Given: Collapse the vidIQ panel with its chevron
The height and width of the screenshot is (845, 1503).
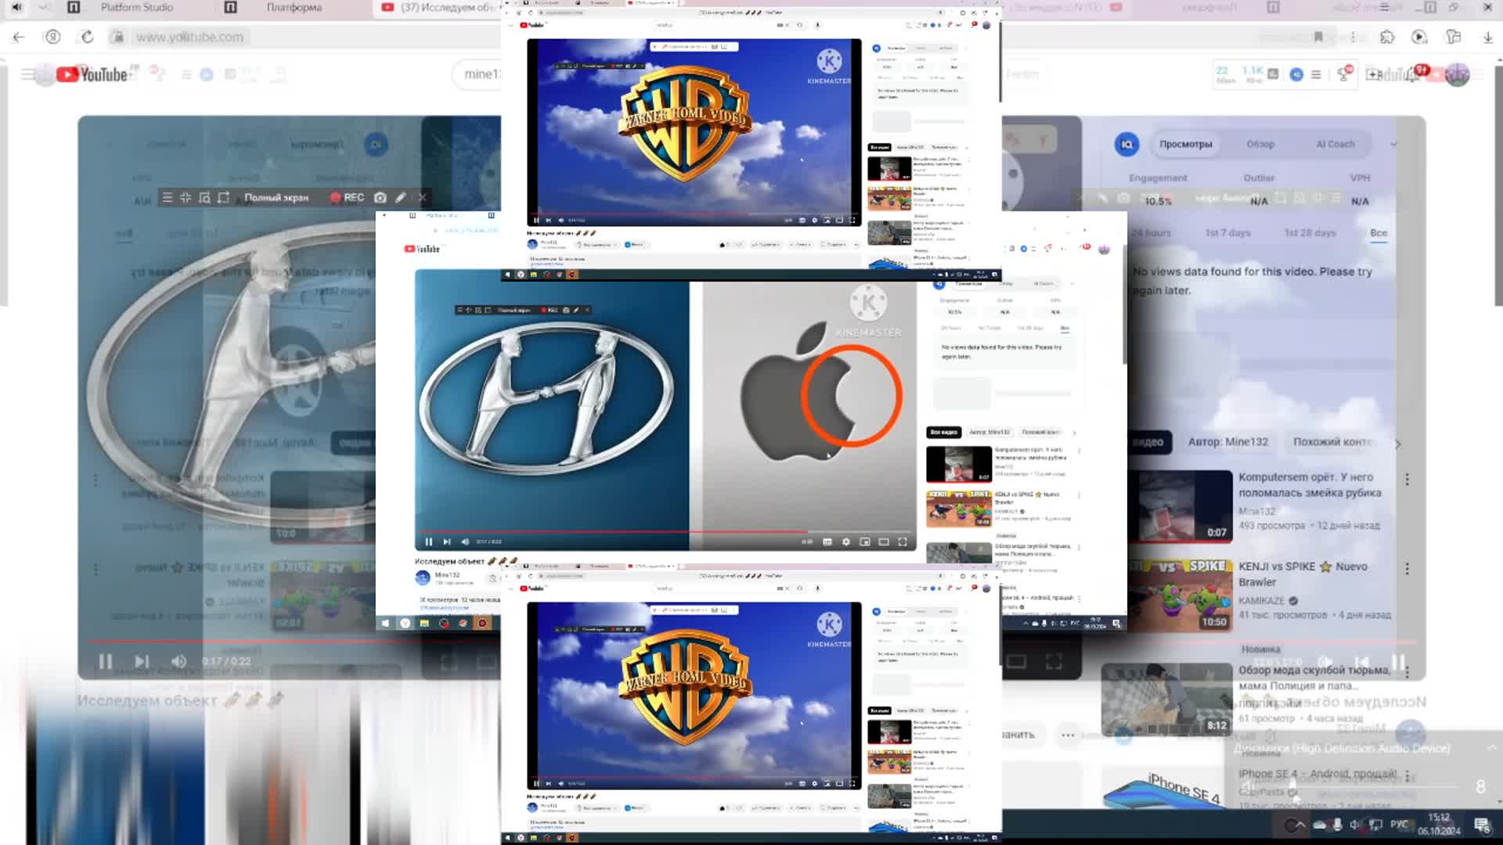Looking at the screenshot, I should [1393, 144].
